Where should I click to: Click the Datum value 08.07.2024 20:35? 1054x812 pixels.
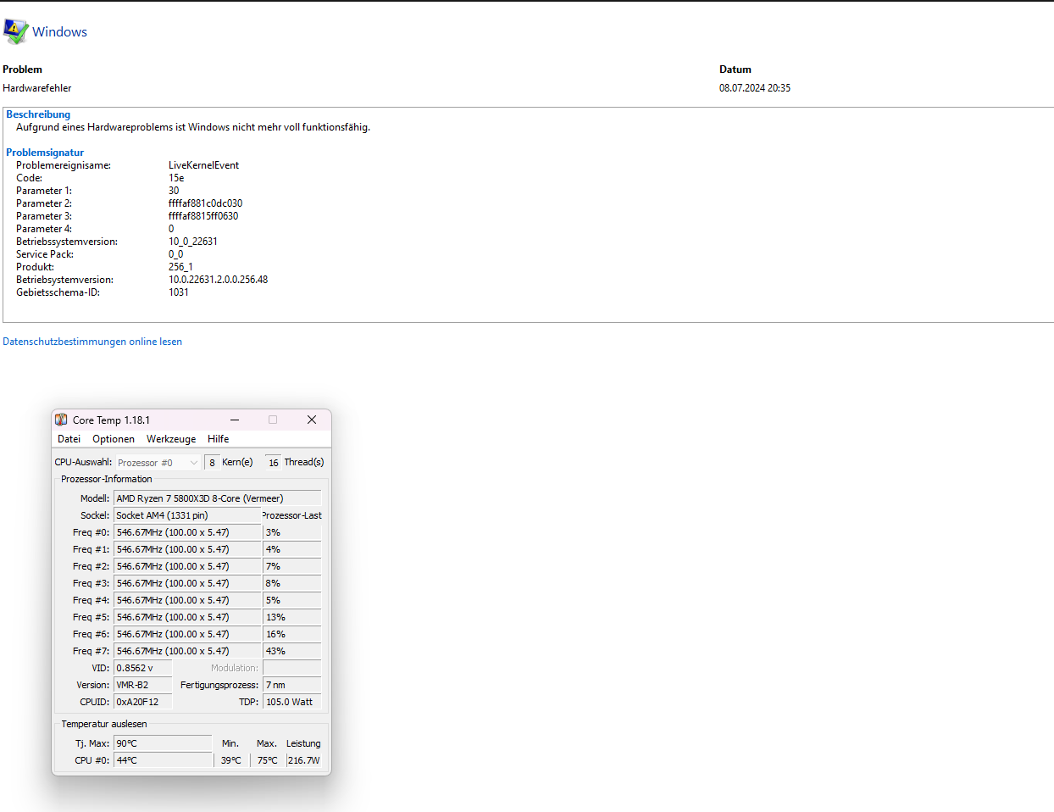point(755,88)
